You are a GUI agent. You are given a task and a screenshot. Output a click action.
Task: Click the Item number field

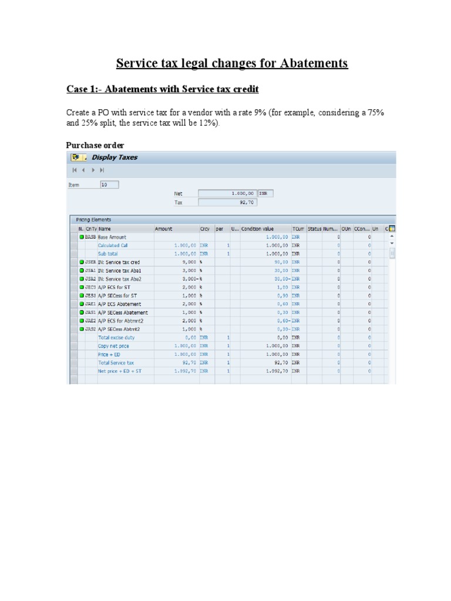[x=110, y=185]
